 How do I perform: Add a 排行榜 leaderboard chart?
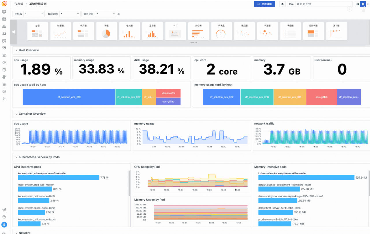(198, 31)
